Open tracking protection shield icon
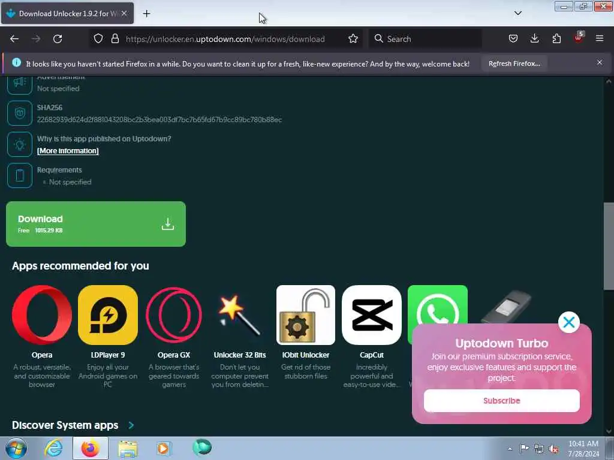This screenshot has width=614, height=460. point(98,38)
